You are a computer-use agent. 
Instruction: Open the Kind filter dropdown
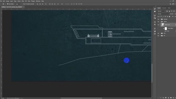point(161,11)
